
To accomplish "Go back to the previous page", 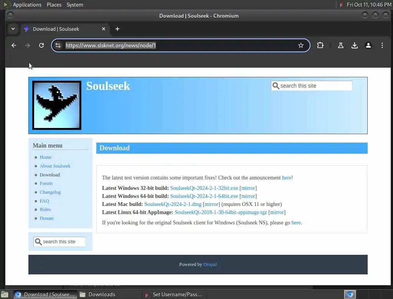I will 14,45.
